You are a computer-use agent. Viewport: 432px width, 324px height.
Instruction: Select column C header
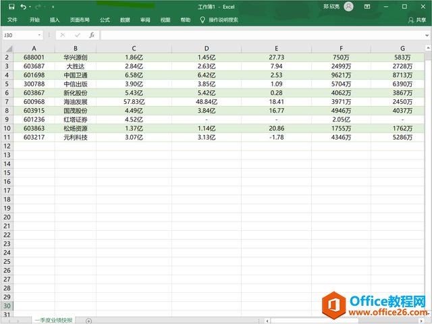point(134,49)
